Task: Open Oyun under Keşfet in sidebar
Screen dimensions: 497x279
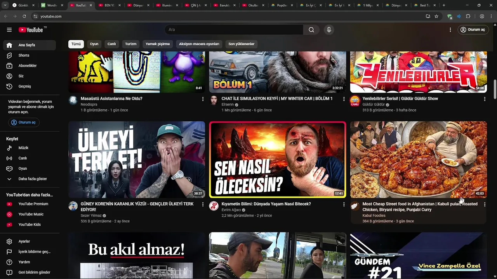Action: [30, 169]
